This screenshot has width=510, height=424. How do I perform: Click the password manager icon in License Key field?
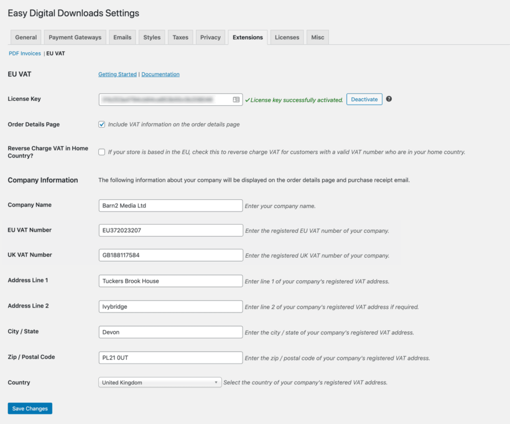tap(235, 99)
